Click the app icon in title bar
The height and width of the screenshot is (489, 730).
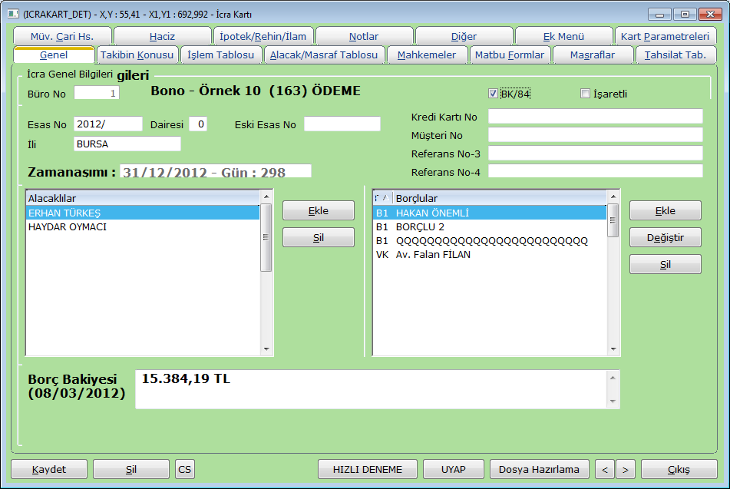click(x=12, y=14)
